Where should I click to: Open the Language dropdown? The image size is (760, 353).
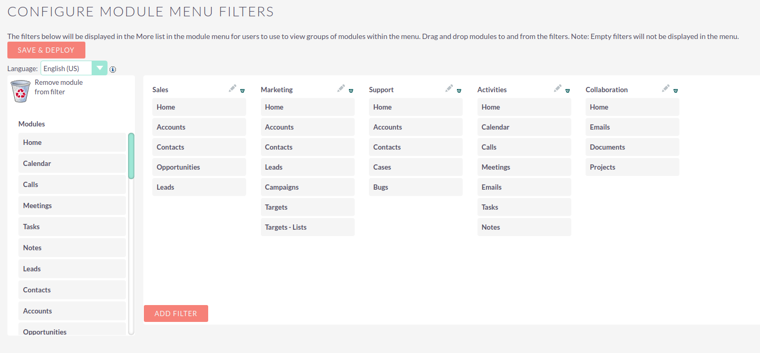tap(100, 68)
